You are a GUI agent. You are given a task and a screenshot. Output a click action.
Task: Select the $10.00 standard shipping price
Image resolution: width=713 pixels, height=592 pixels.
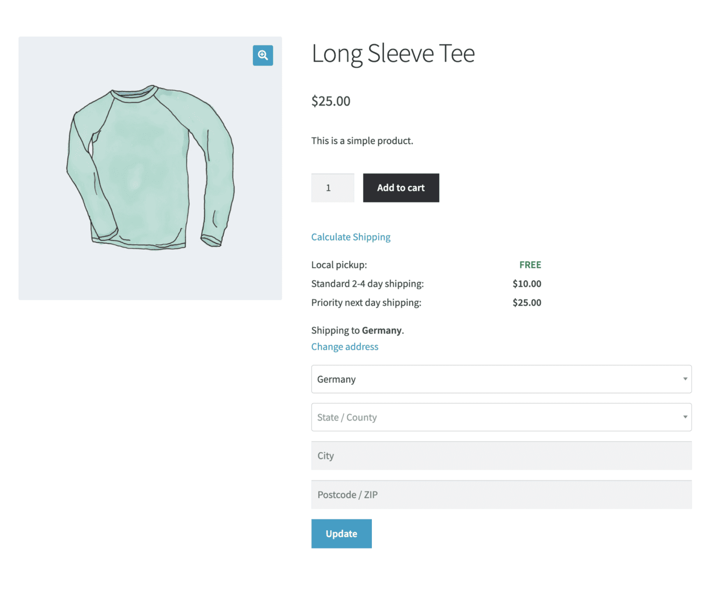tap(527, 283)
